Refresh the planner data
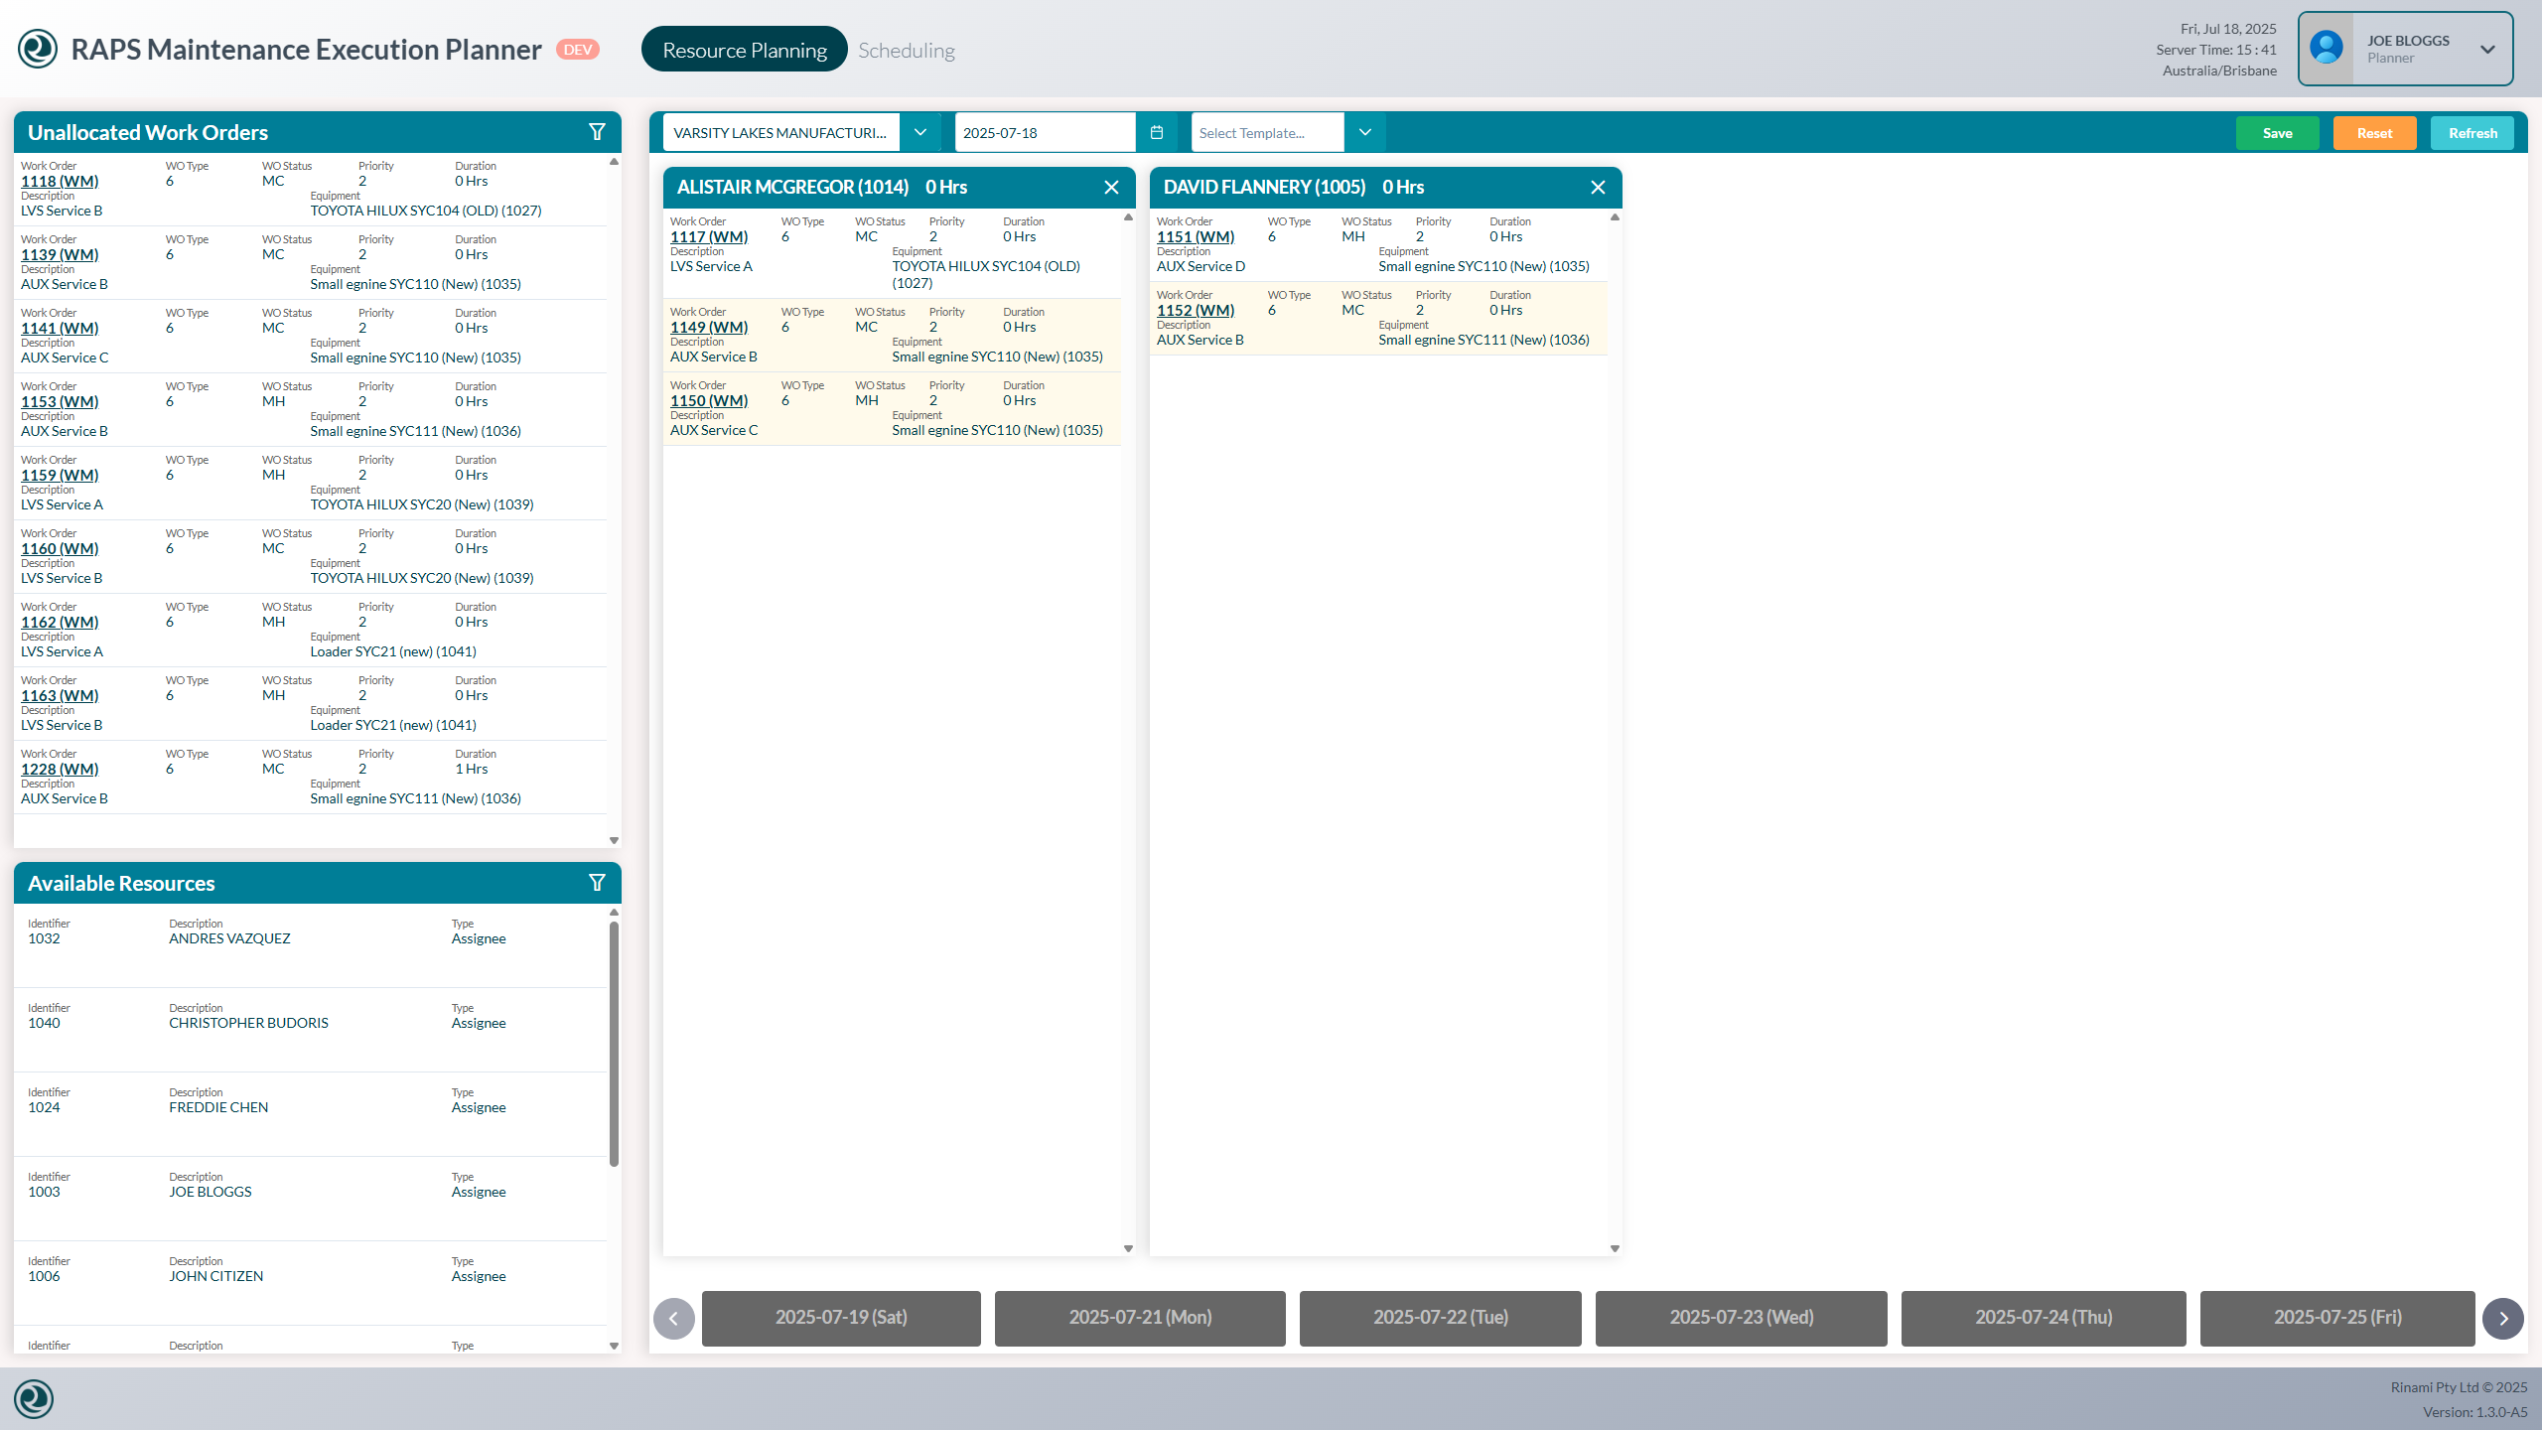Image resolution: width=2542 pixels, height=1430 pixels. pos(2472,131)
